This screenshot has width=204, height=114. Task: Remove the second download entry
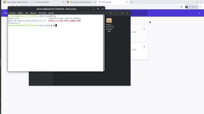pyautogui.click(x=144, y=47)
